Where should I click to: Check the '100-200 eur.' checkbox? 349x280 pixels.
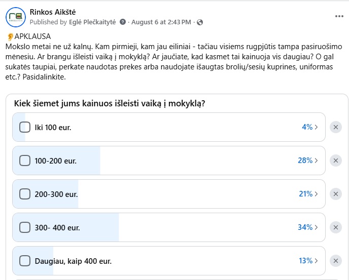click(25, 161)
